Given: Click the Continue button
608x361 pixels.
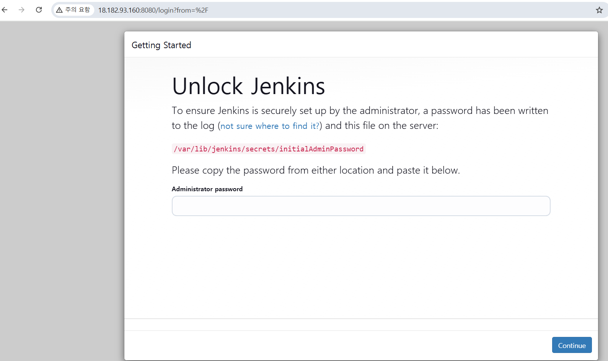Looking at the screenshot, I should click(x=572, y=345).
